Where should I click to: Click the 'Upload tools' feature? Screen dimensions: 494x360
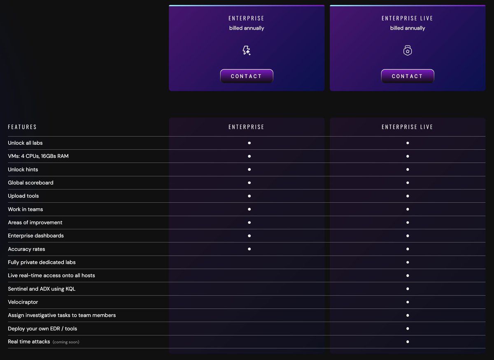click(23, 196)
